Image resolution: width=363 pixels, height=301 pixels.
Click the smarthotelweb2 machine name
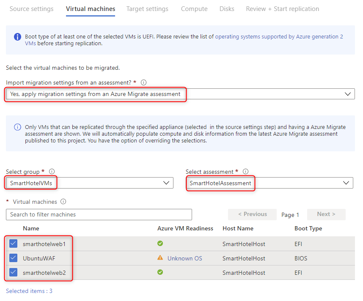click(44, 273)
